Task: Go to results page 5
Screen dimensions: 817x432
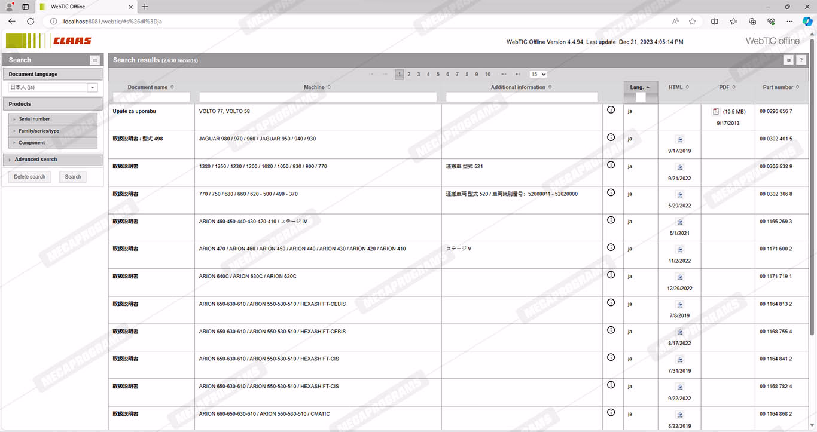Action: point(438,75)
